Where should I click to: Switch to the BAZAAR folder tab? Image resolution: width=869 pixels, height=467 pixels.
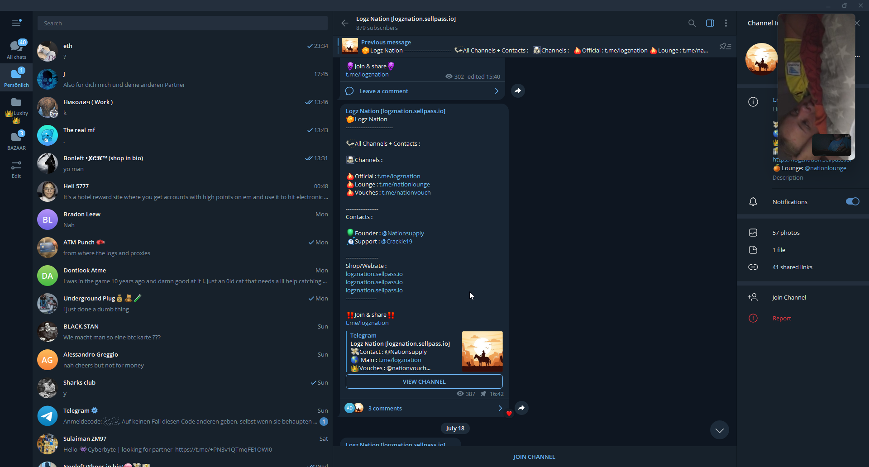tap(16, 140)
